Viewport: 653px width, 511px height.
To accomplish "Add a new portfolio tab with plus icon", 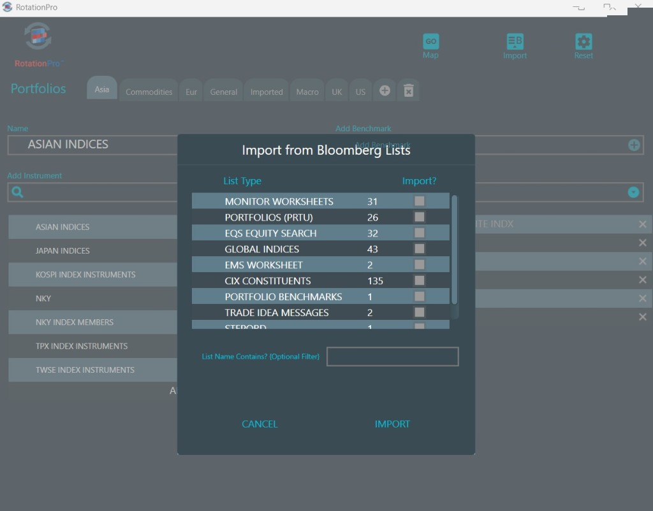I will 385,90.
